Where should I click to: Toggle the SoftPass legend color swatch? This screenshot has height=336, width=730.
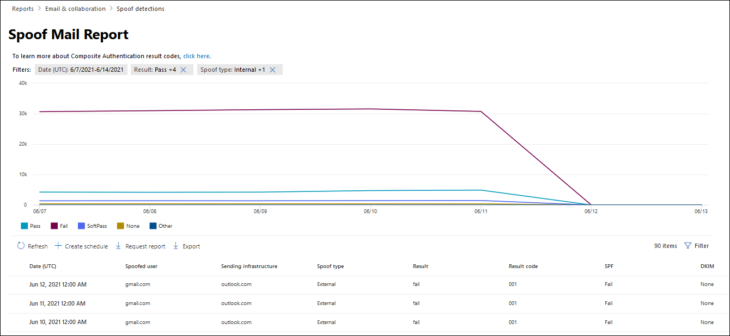tap(81, 226)
